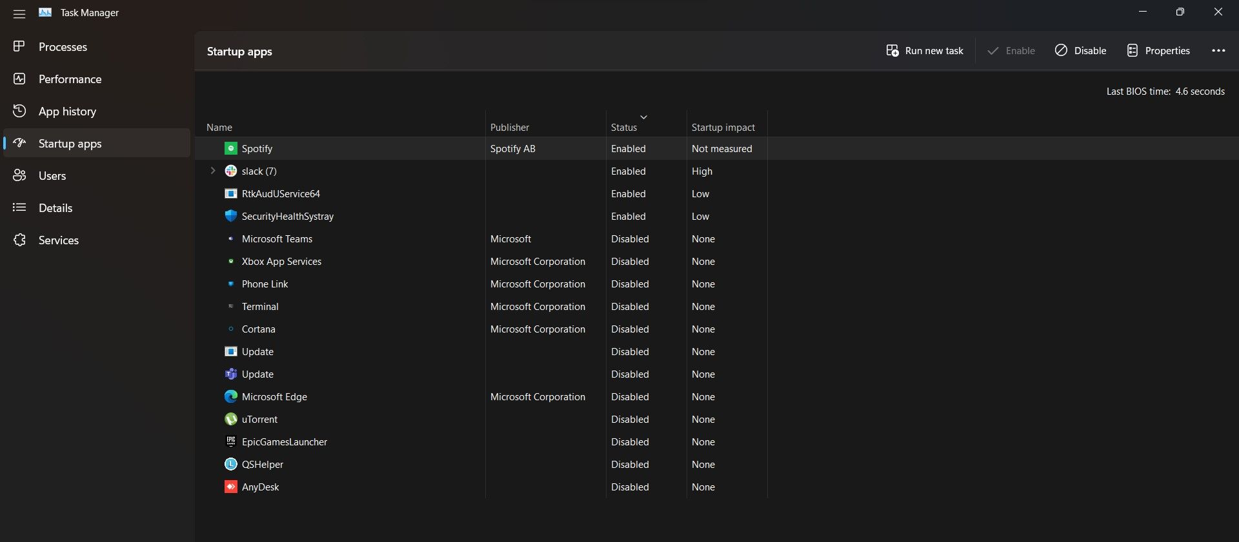Viewport: 1239px width, 542px height.
Task: Click the Task Manager app icon in title bar
Action: tap(45, 12)
